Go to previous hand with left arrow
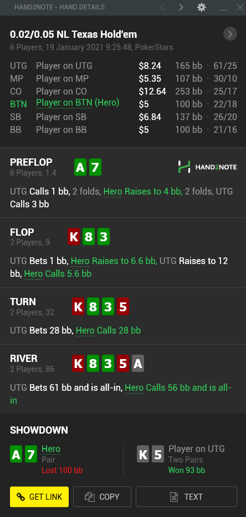This screenshot has width=246, height=517. (162, 7)
